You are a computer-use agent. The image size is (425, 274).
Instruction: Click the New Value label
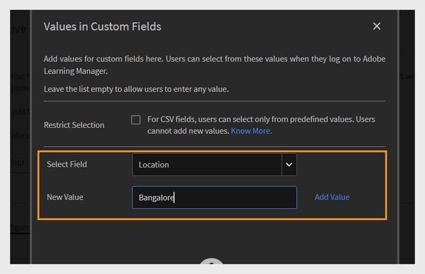pos(65,197)
